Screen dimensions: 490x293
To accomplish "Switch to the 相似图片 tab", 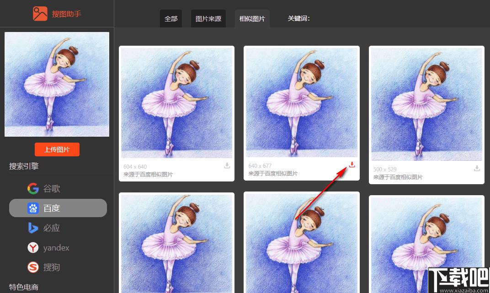I will pos(252,18).
